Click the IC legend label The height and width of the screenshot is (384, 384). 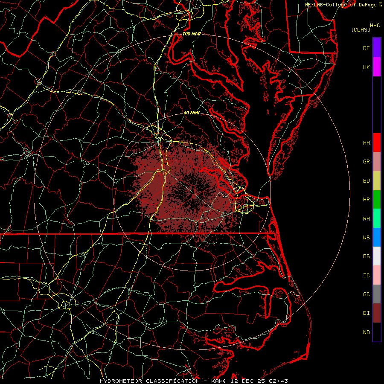[x=366, y=276]
